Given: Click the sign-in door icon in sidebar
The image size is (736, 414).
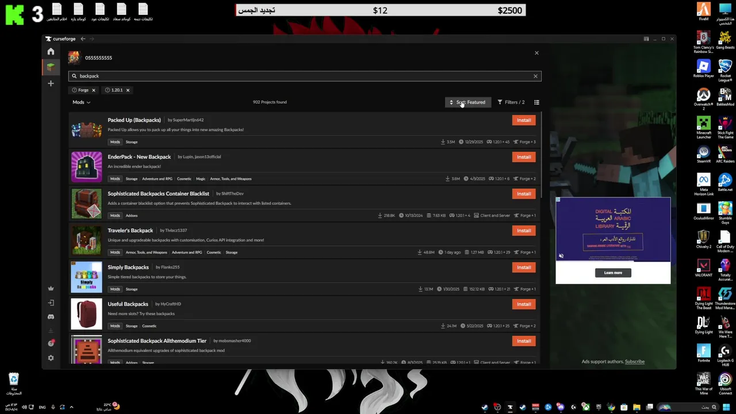Looking at the screenshot, I should point(51,302).
